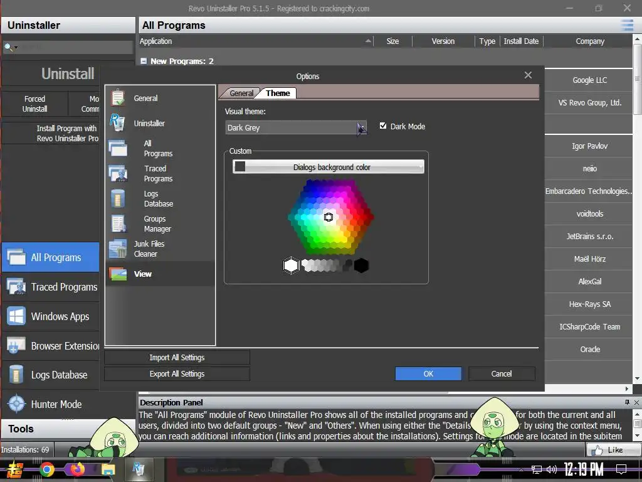
Task: Toggle the Dark Mode checkbox
Action: tap(383, 126)
